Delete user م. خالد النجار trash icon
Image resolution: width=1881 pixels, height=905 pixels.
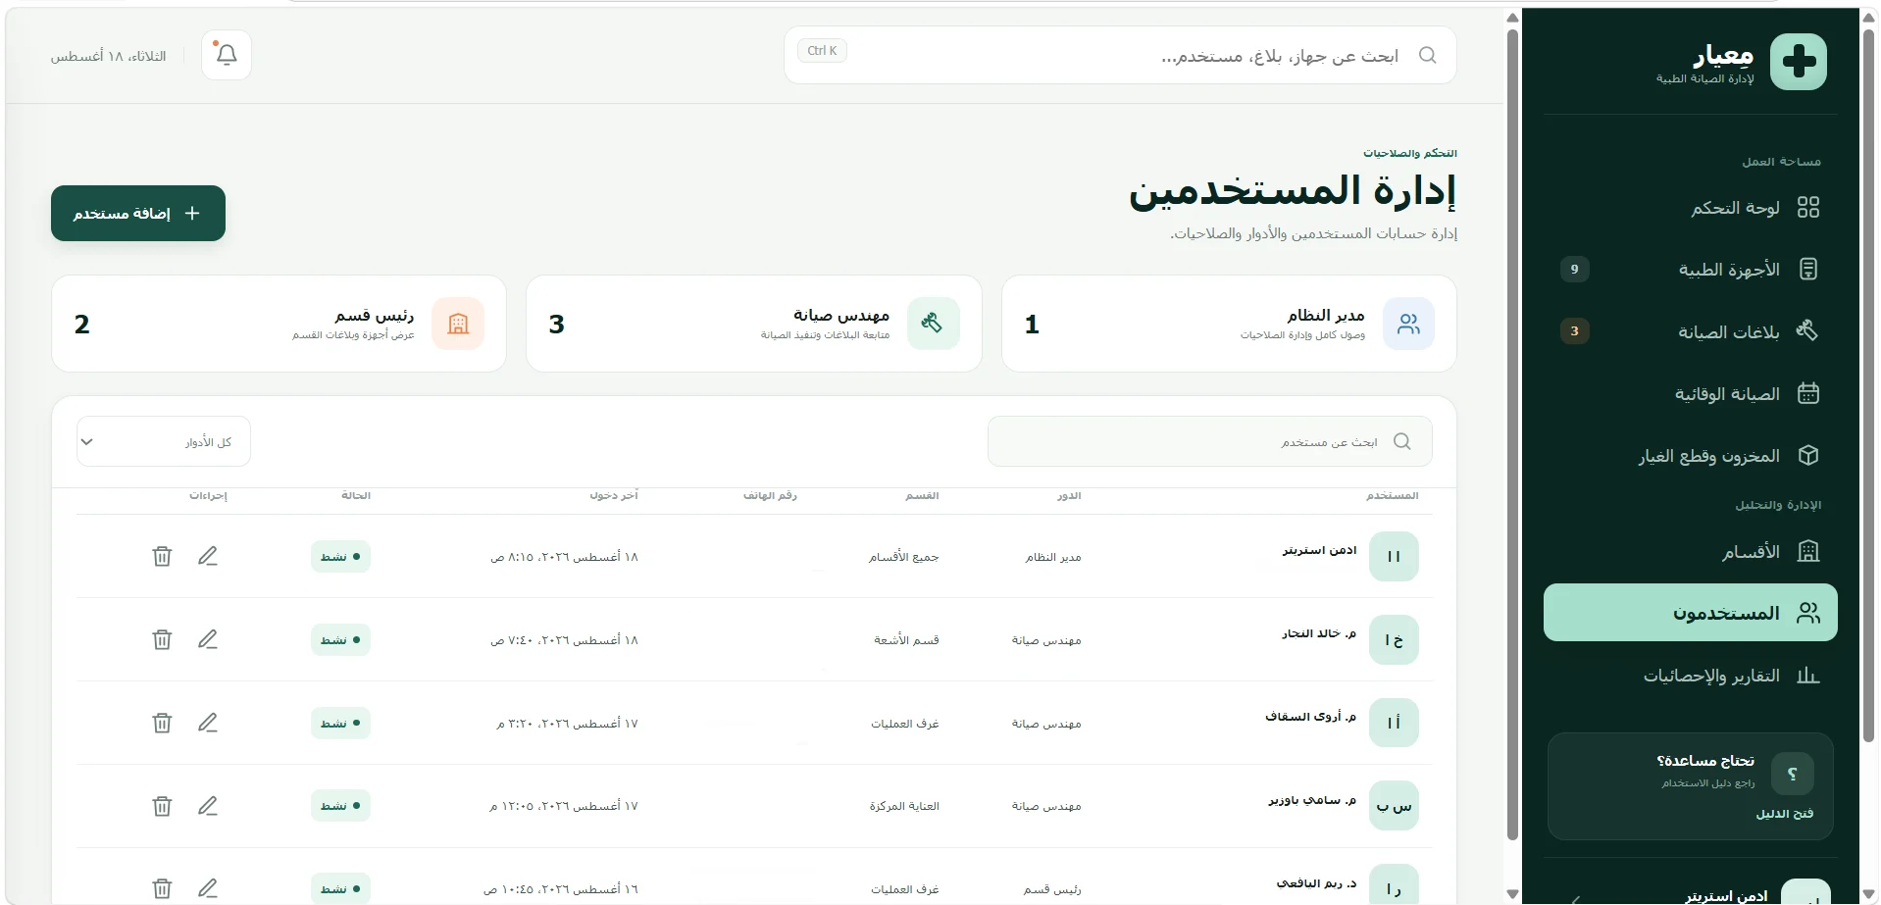tap(162, 639)
